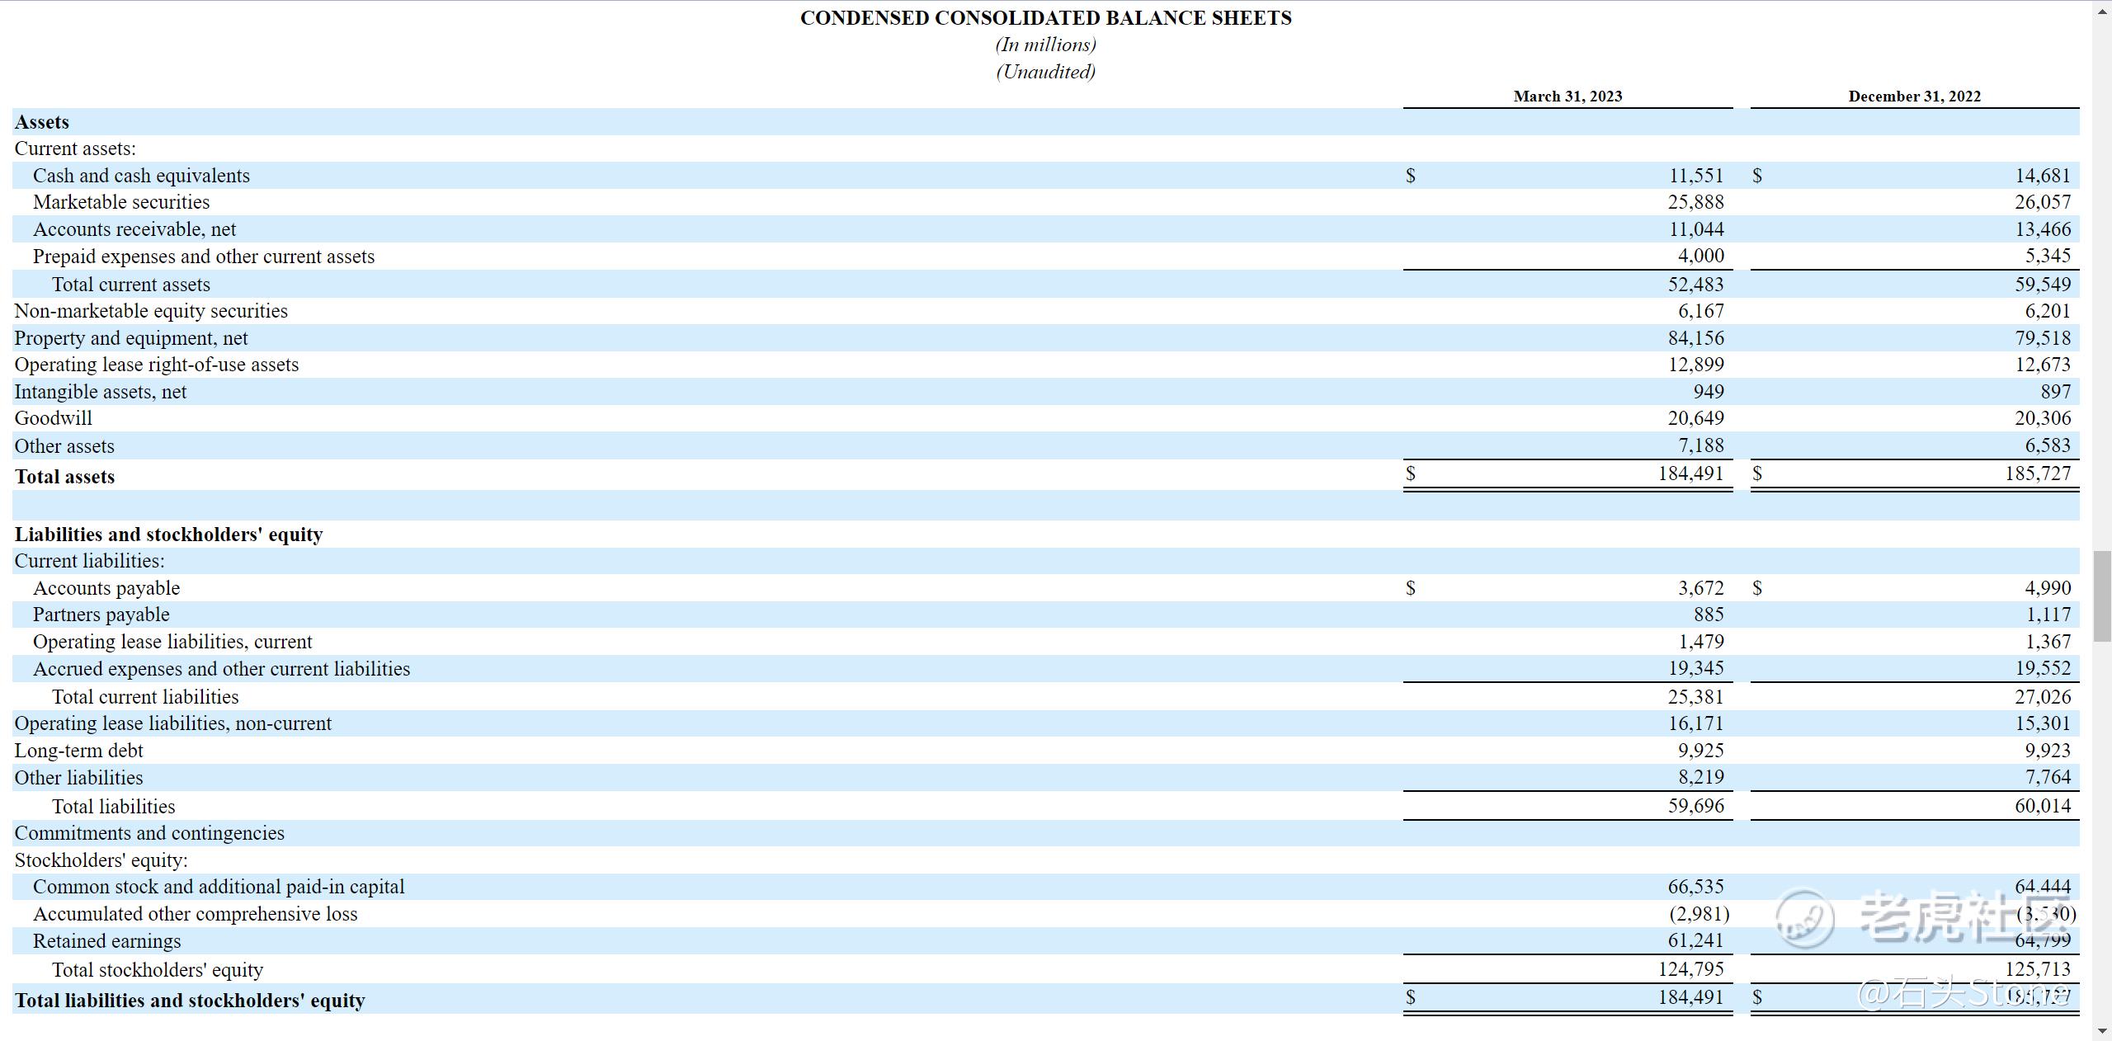This screenshot has height=1041, width=2112.
Task: Click the Total liabilities value 59,696
Action: pyautogui.click(x=1695, y=806)
